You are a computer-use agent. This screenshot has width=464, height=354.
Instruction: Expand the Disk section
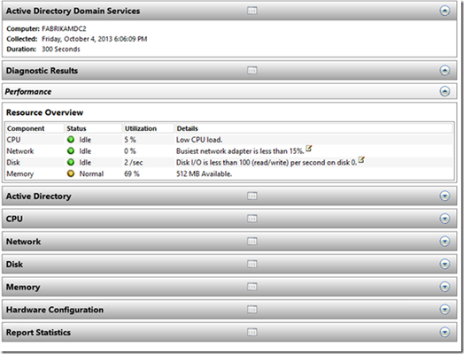pos(445,264)
